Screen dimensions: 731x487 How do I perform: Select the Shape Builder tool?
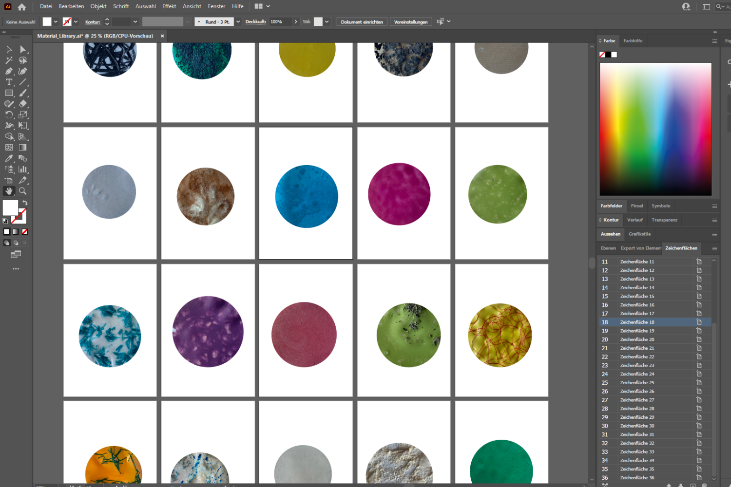click(9, 137)
